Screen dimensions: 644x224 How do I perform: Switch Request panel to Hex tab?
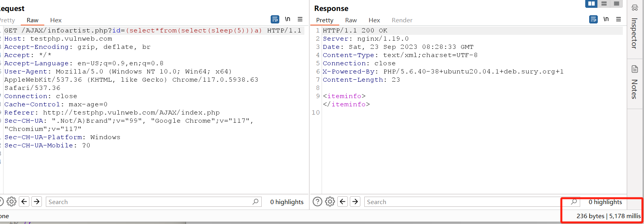point(56,20)
